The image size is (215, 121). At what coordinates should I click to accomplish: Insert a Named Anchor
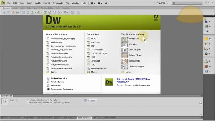click(13, 12)
